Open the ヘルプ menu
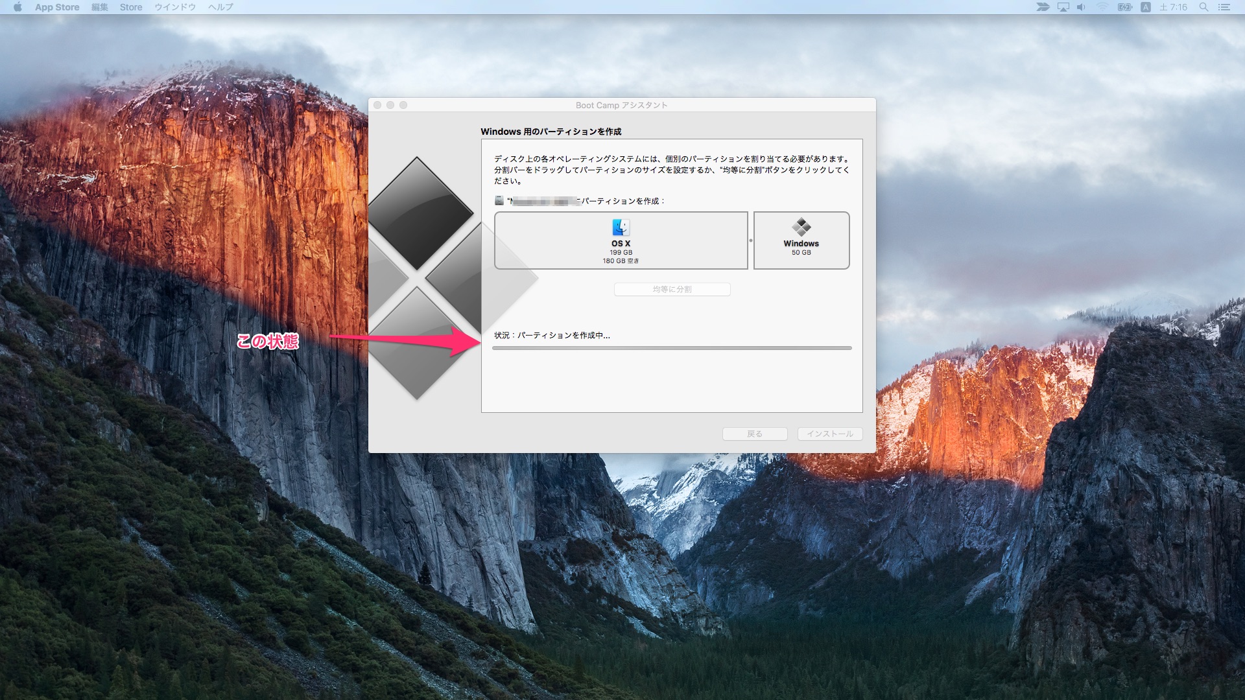Viewport: 1245px width, 700px height. (220, 7)
